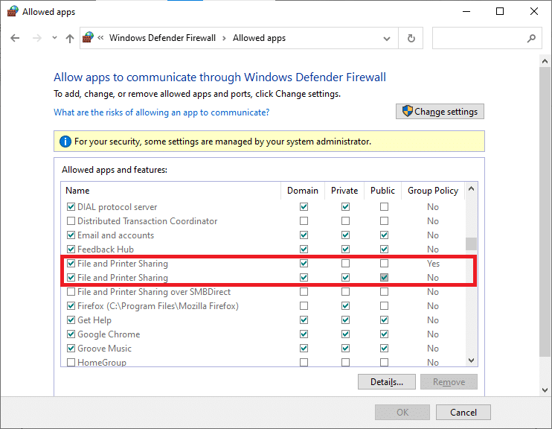Viewport: 552px width, 429px height.
Task: Click the Refresh address bar button
Action: (x=411, y=38)
